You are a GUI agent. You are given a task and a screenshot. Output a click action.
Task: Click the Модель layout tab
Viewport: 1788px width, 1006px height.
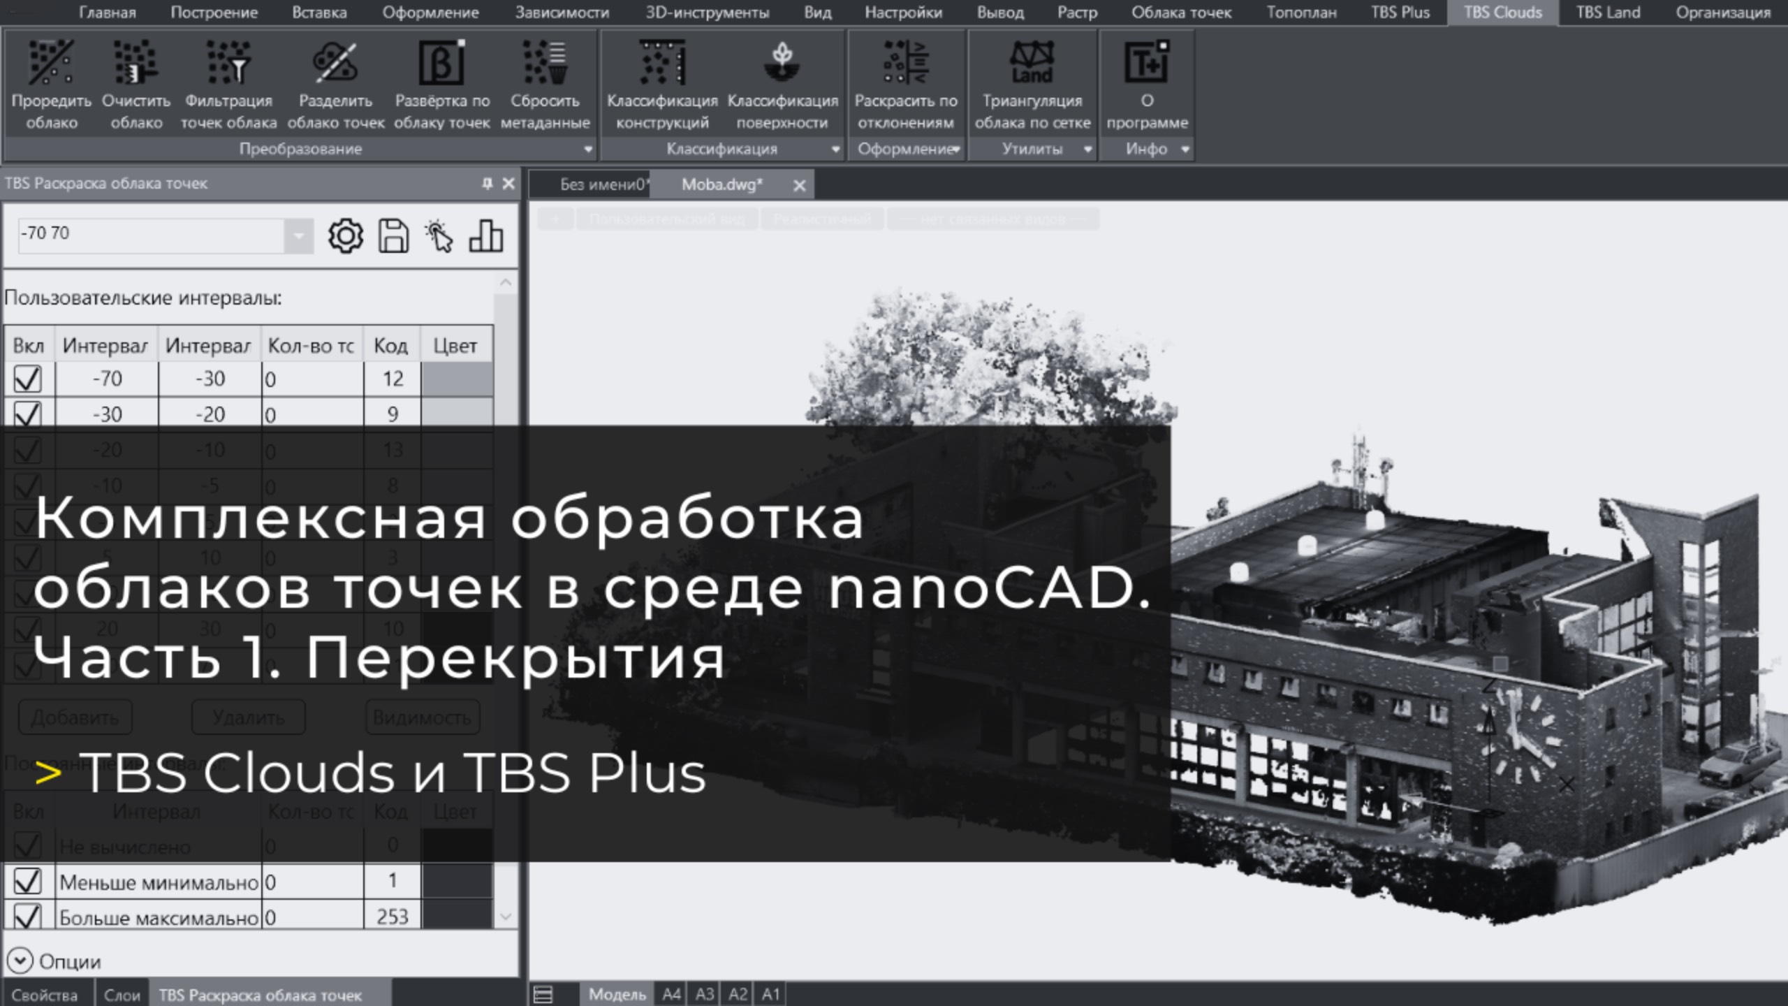[617, 994]
